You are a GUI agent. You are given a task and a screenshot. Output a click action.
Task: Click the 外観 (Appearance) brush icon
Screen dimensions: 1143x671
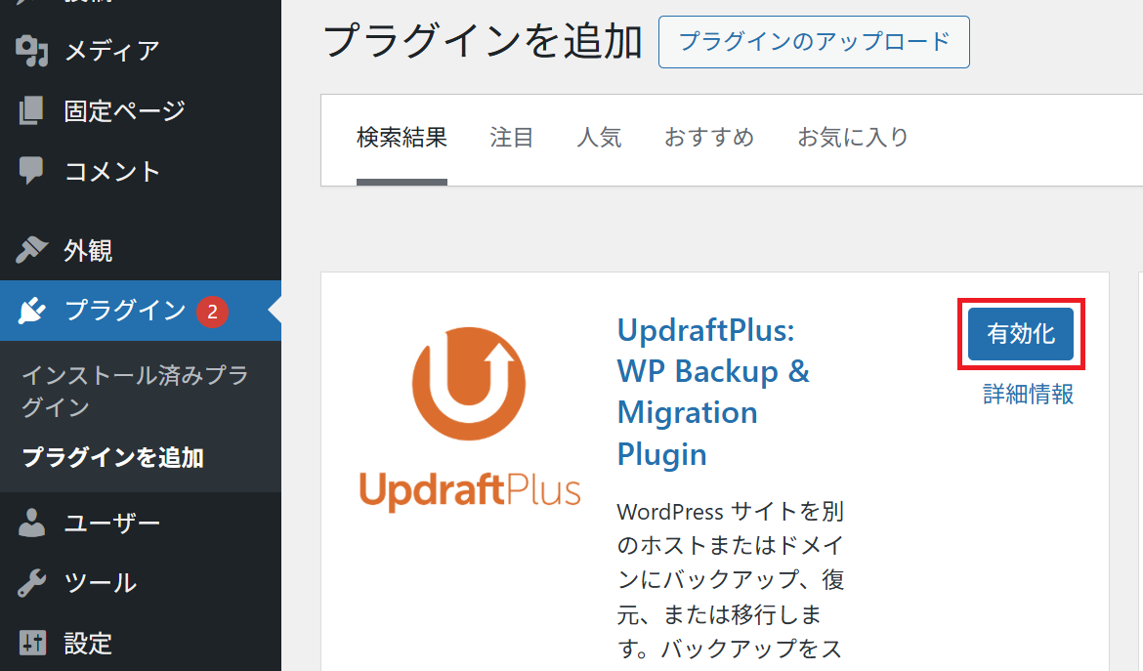(32, 251)
